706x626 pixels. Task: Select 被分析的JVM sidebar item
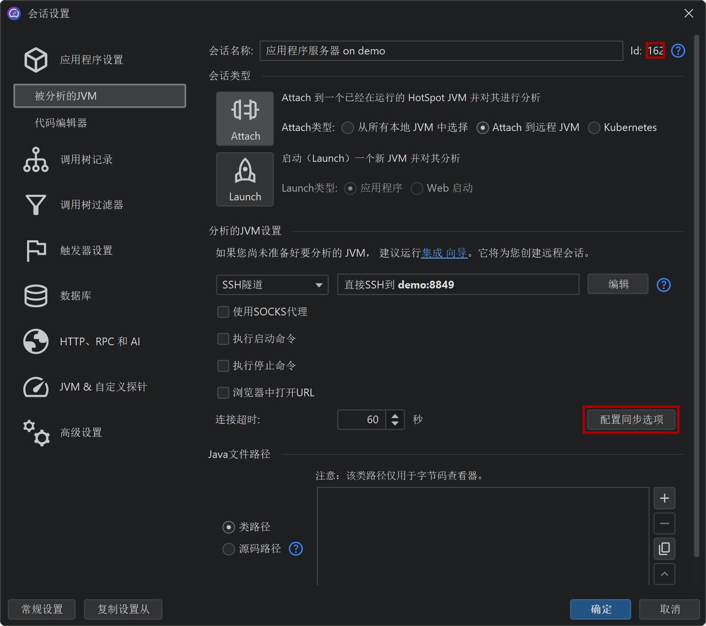pos(100,96)
